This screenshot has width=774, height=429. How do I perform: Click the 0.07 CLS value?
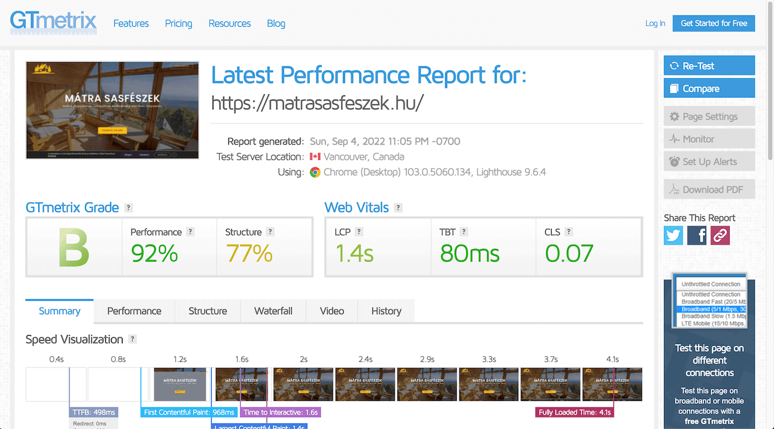coord(569,253)
